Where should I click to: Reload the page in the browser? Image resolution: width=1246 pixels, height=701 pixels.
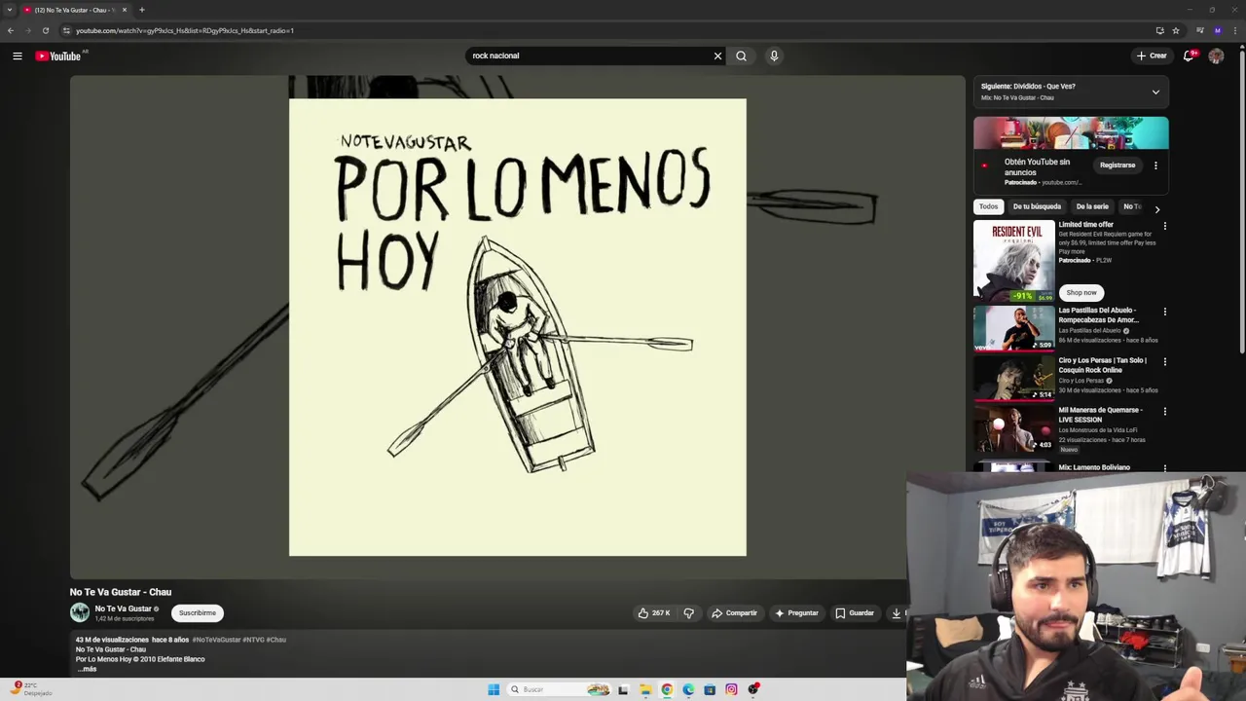click(45, 30)
